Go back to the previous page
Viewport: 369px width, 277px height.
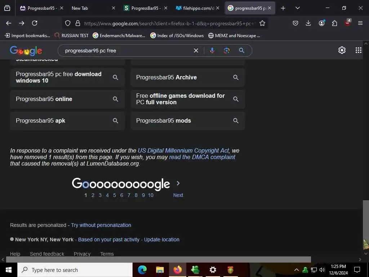pos(9,23)
